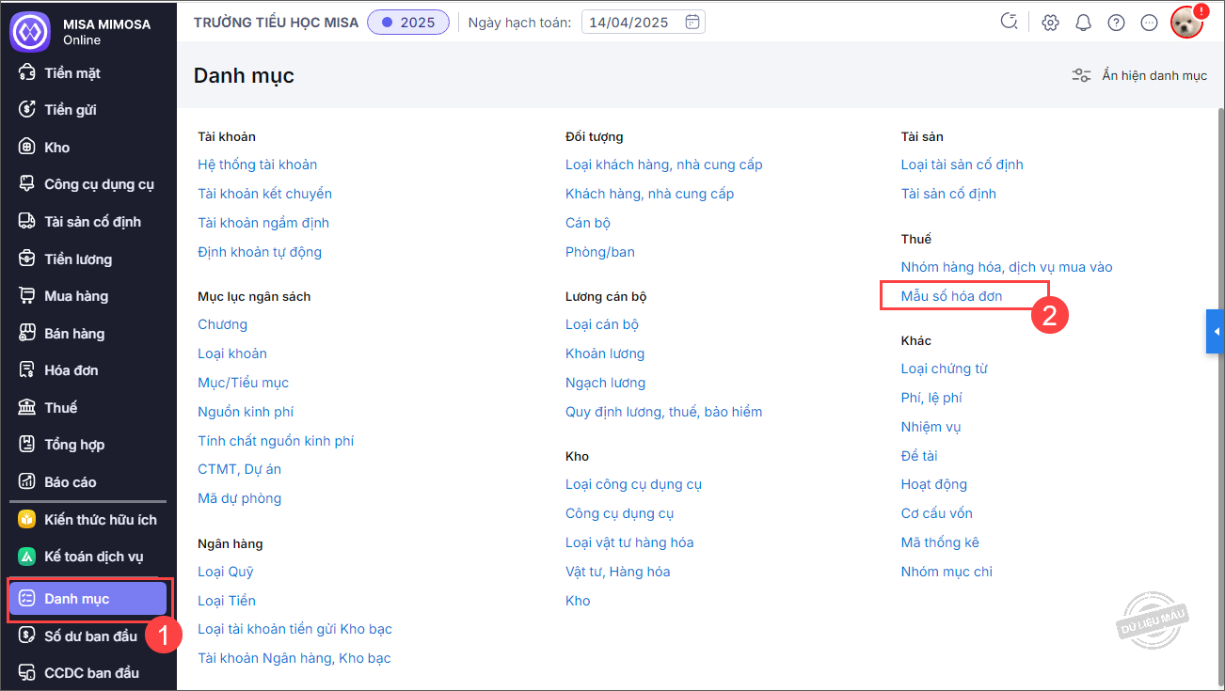Open Vật tư, Hàng hóa category link
Image resolution: width=1225 pixels, height=691 pixels.
(x=617, y=572)
